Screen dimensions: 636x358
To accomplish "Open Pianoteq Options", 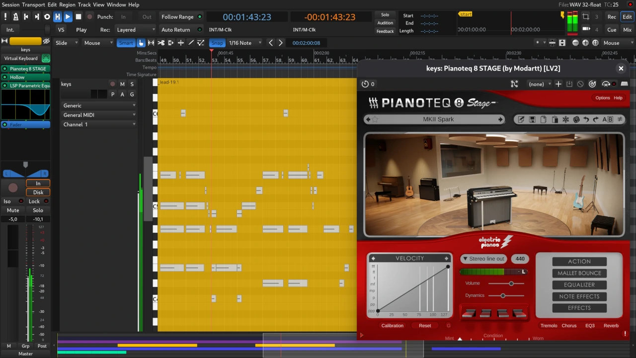I will pos(602,97).
